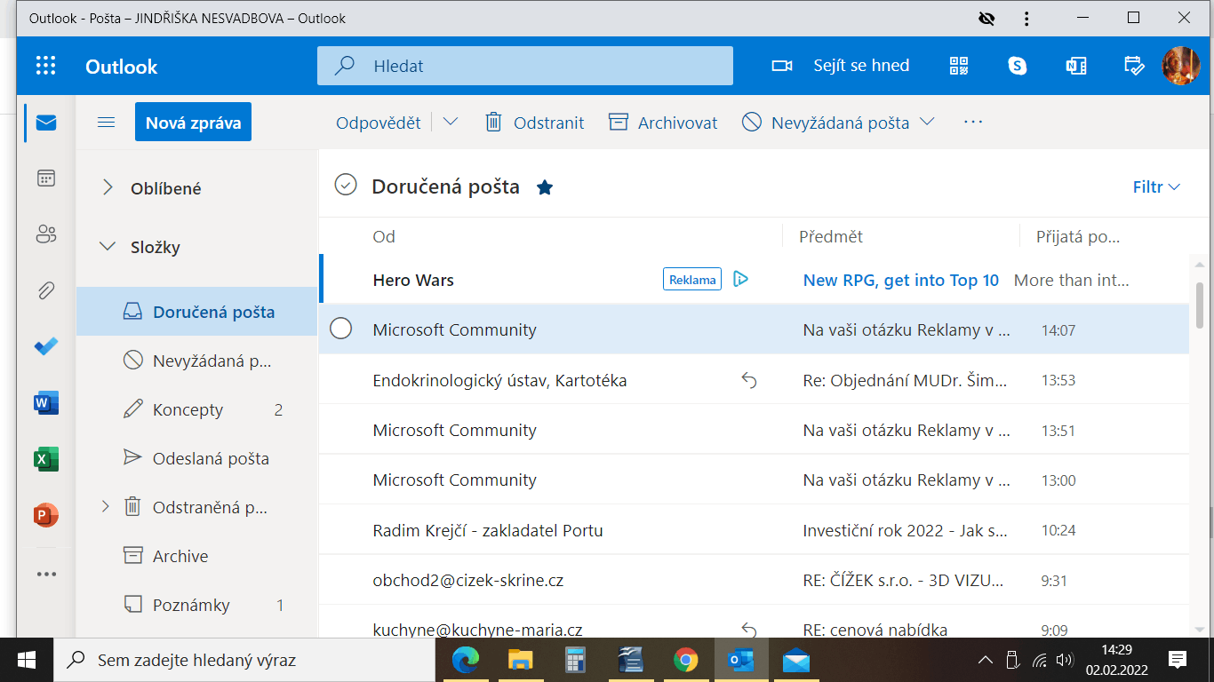Viewport: 1214px width, 682px height.
Task: Show hidden system tray icons
Action: (985, 660)
